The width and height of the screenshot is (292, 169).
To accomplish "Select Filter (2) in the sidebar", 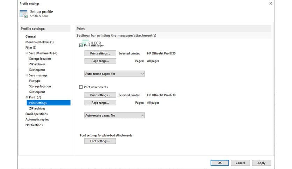I will click(x=31, y=47).
